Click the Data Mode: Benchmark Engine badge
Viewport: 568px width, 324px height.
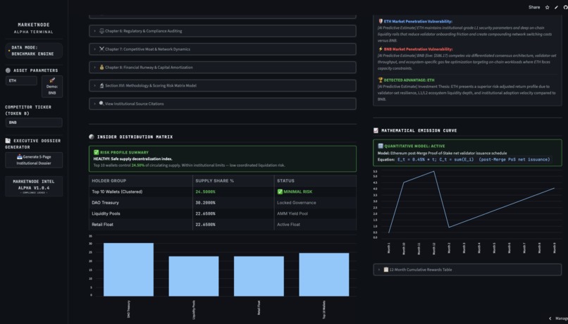pos(34,51)
